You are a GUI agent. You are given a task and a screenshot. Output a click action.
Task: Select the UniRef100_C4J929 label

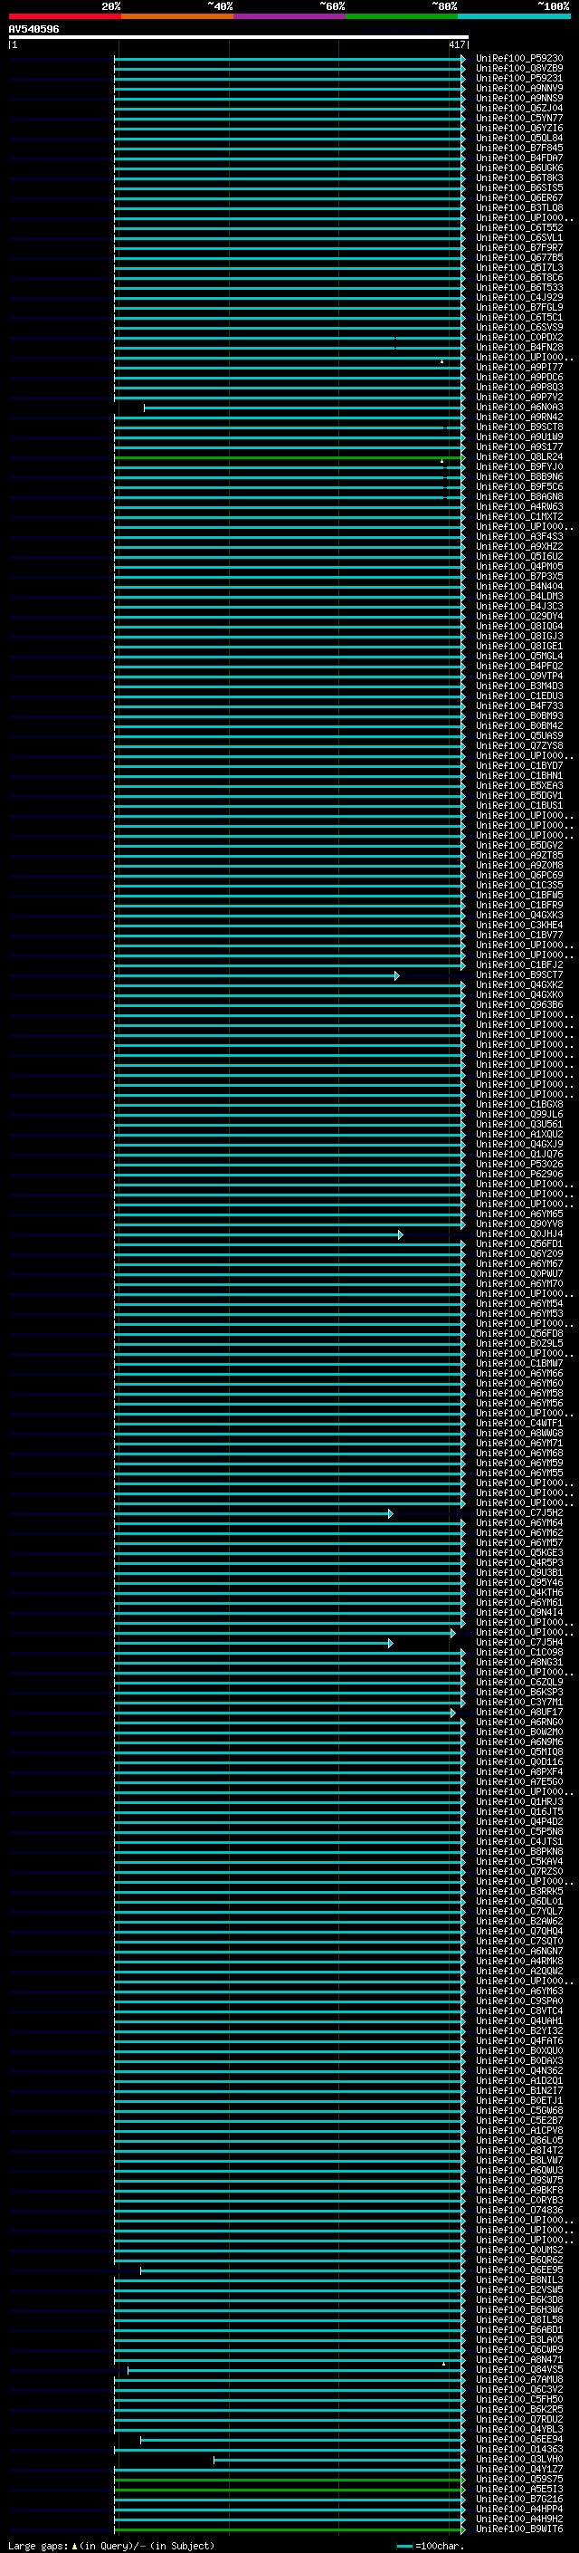(518, 297)
